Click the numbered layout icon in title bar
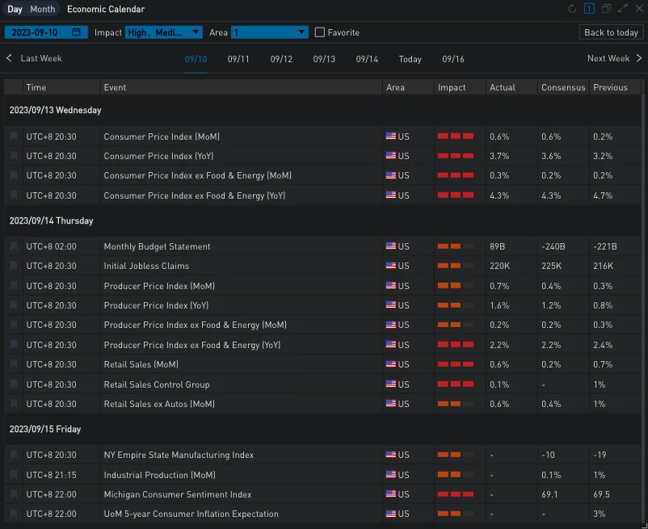 pos(589,9)
